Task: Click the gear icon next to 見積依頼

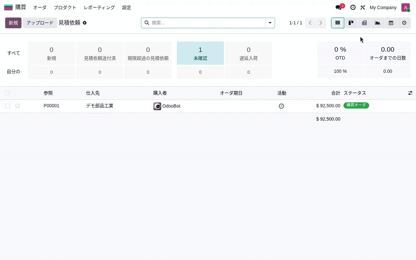Action: pos(84,23)
